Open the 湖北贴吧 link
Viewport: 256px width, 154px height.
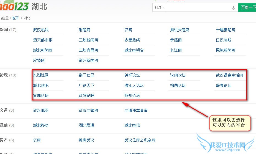[41, 86]
